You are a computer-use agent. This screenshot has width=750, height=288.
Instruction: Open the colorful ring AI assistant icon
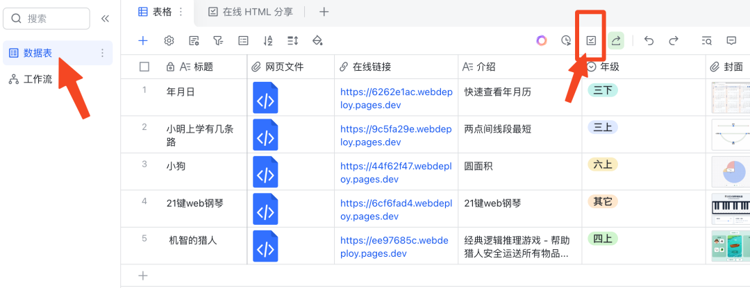pyautogui.click(x=542, y=40)
